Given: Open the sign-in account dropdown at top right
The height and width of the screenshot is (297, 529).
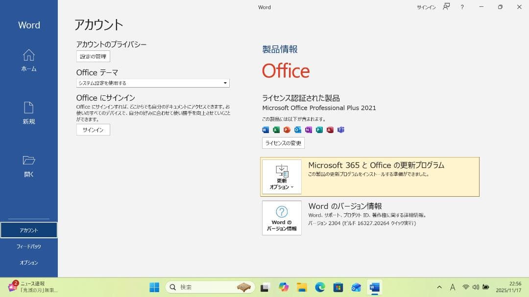Looking at the screenshot, I should [426, 7].
